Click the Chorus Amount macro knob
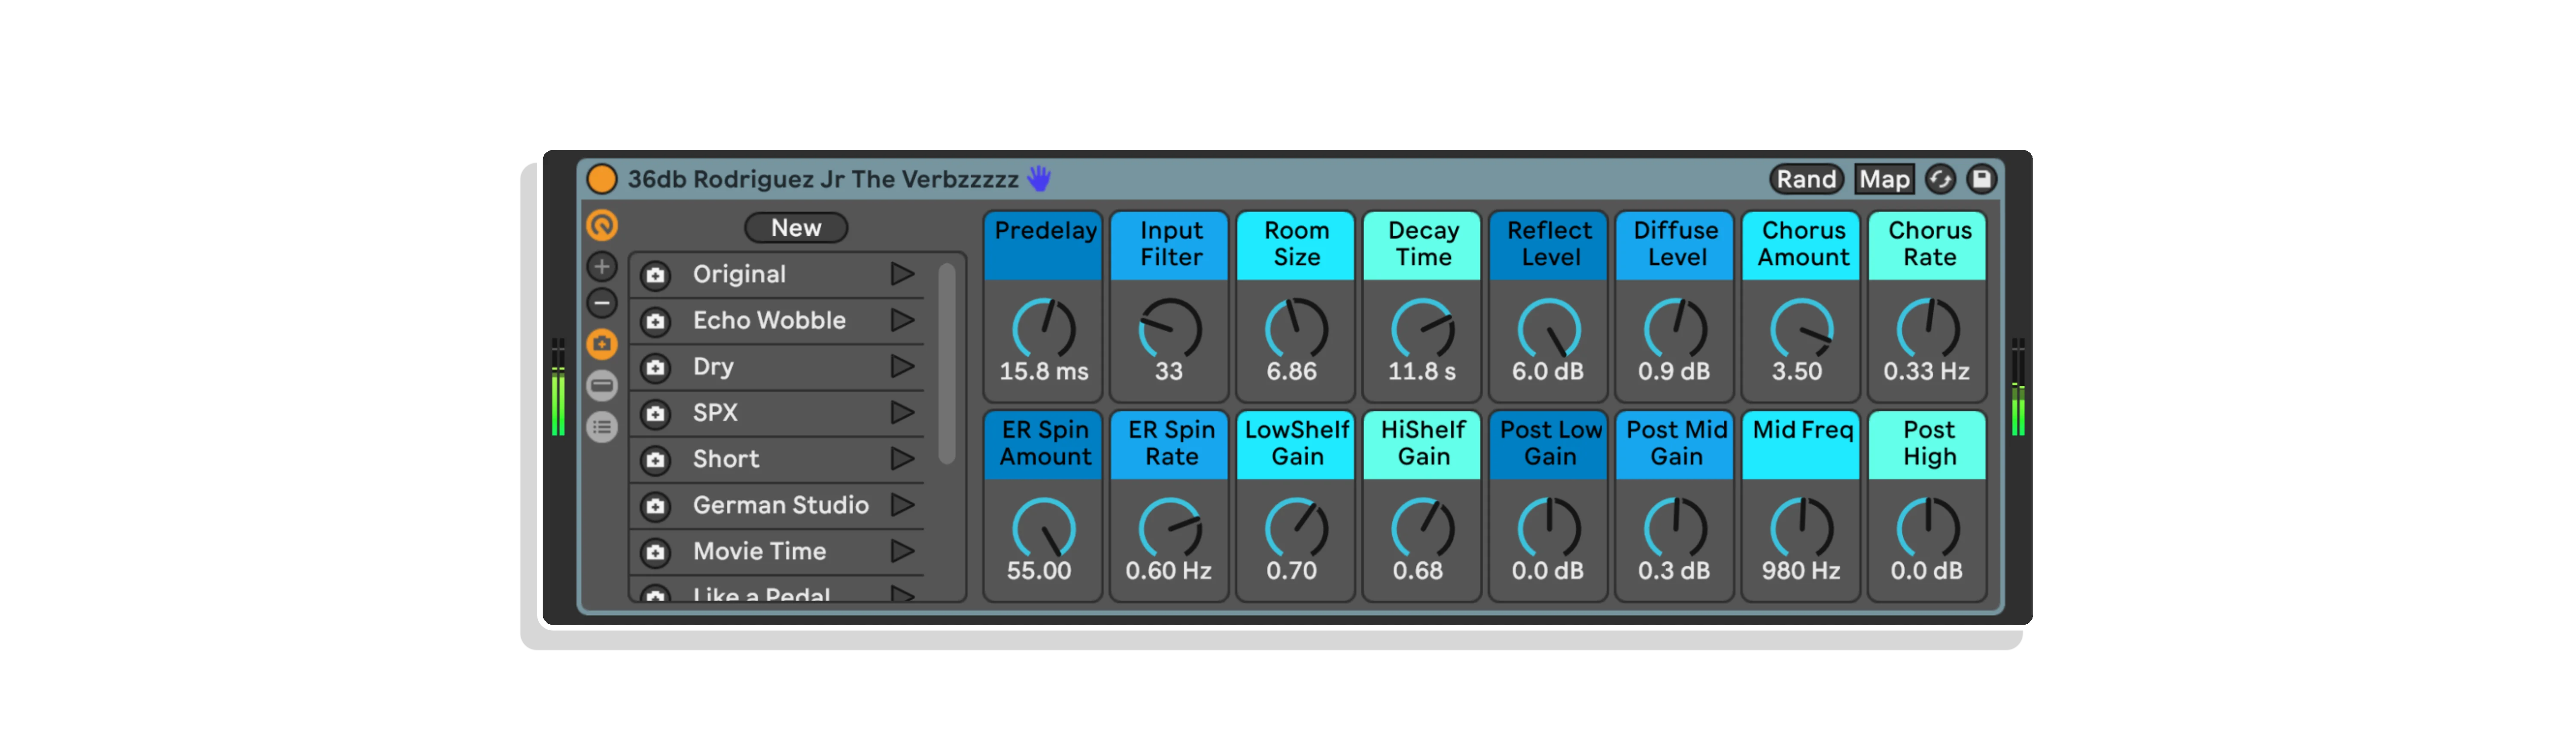This screenshot has height=739, width=2576. coord(1801,328)
